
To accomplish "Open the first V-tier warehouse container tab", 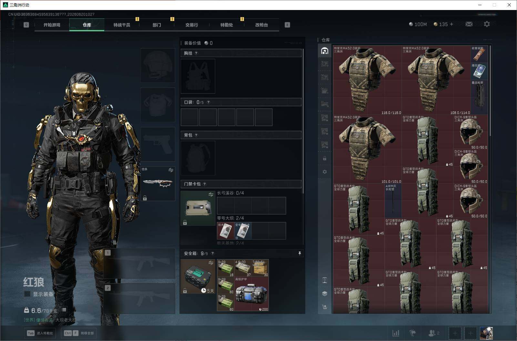I will click(325, 64).
